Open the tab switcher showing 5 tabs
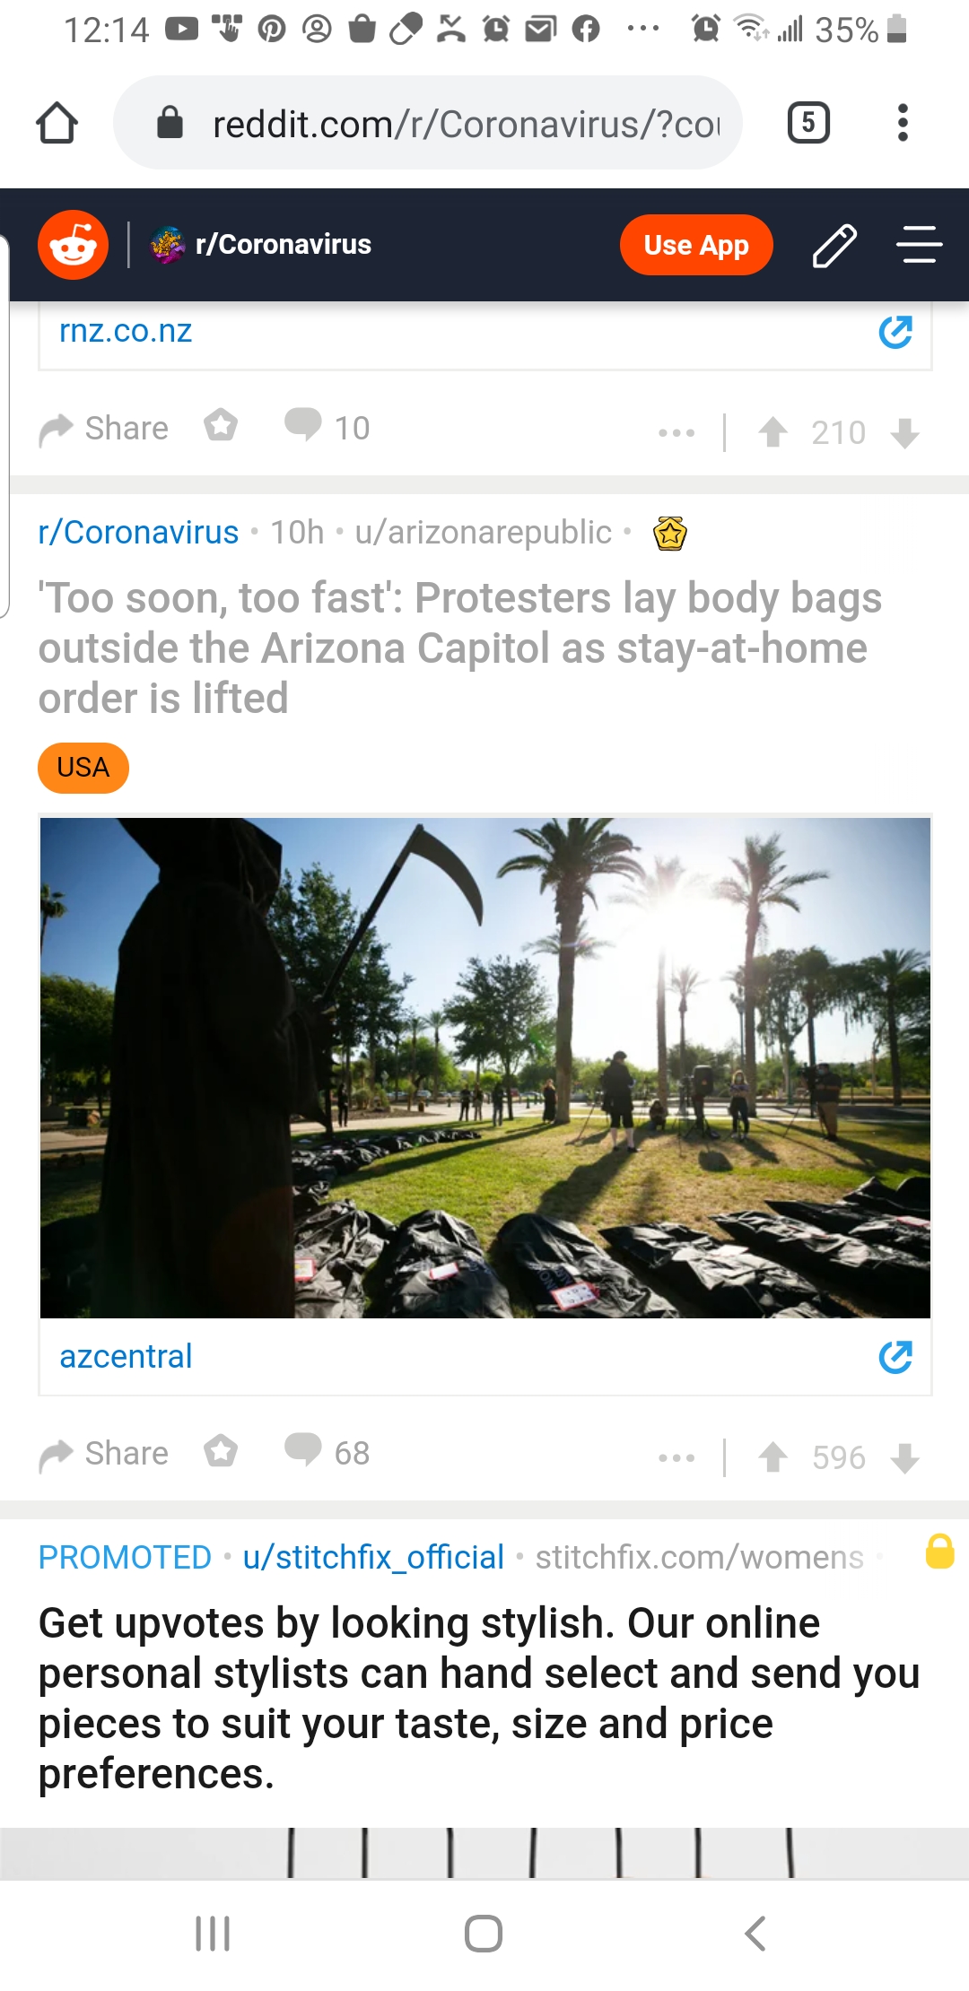 808,123
